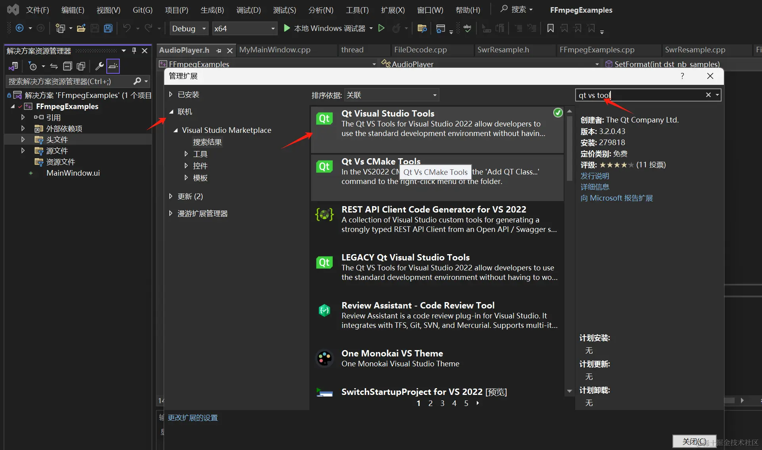Image resolution: width=762 pixels, height=450 pixels.
Task: Click the undo icon in the toolbar
Action: [127, 28]
